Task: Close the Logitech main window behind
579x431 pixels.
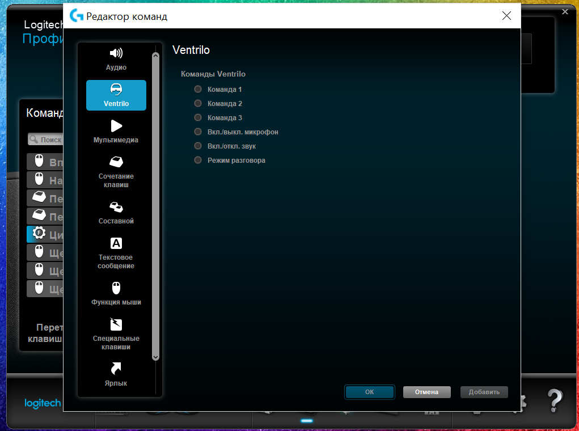Action: pyautogui.click(x=565, y=12)
